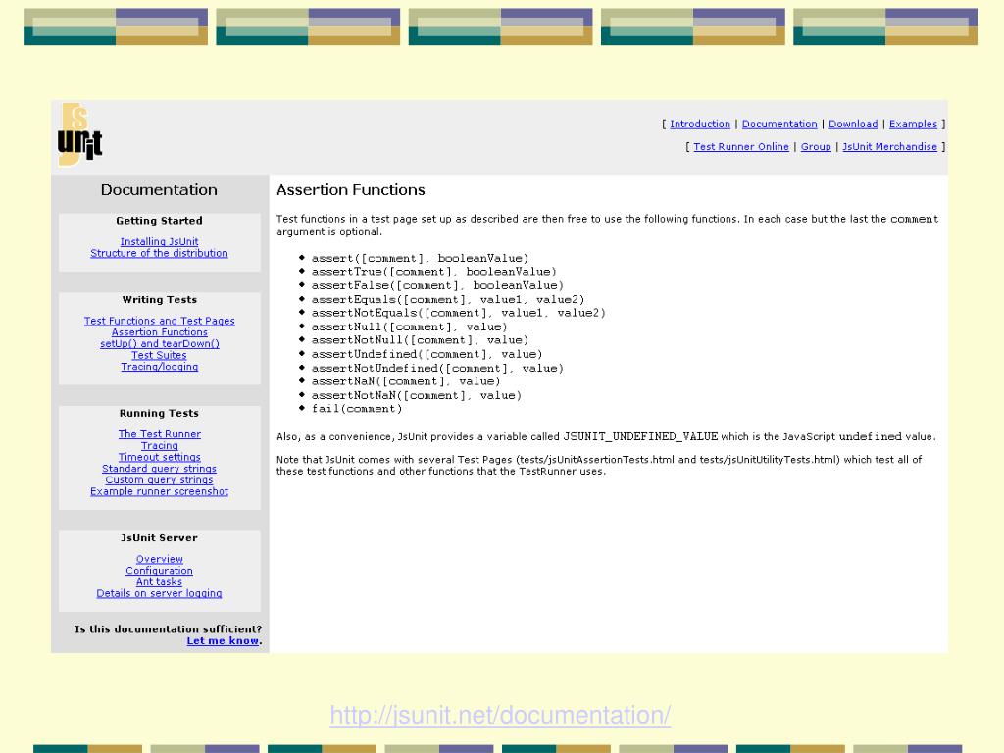Go to the Download page
Image resolution: width=1004 pixels, height=753 pixels.
click(853, 125)
